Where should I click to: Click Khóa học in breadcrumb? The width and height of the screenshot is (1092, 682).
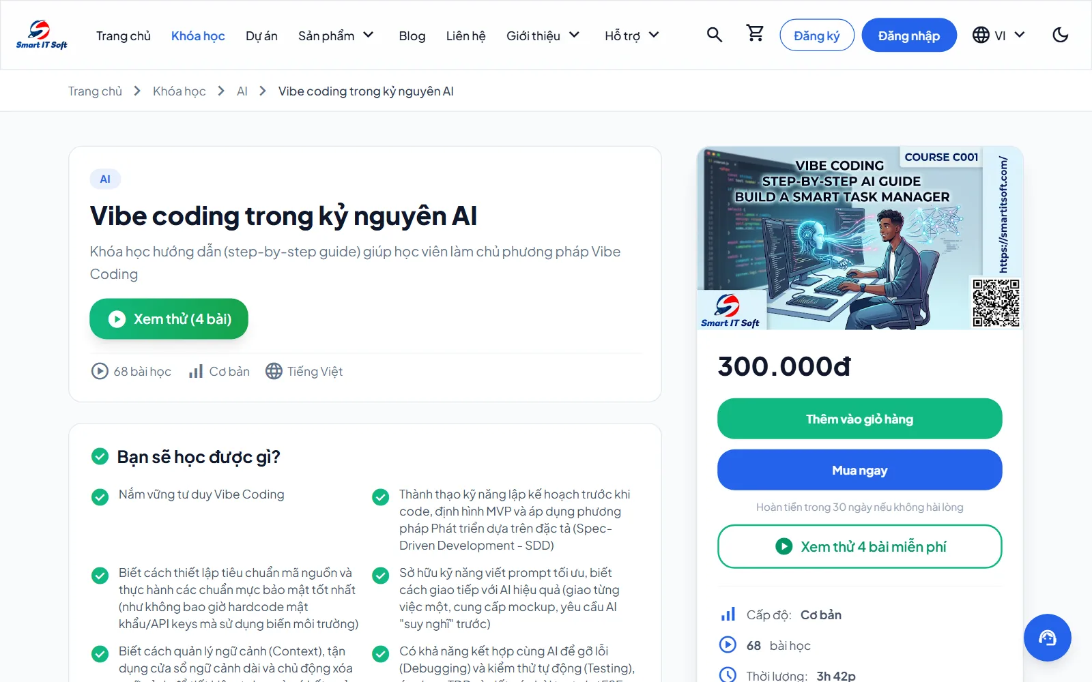(x=179, y=91)
